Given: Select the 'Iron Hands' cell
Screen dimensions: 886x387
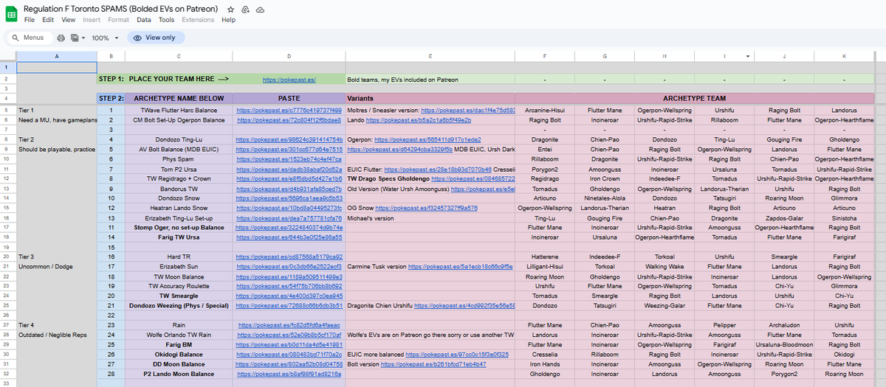Looking at the screenshot, I should [x=545, y=363].
